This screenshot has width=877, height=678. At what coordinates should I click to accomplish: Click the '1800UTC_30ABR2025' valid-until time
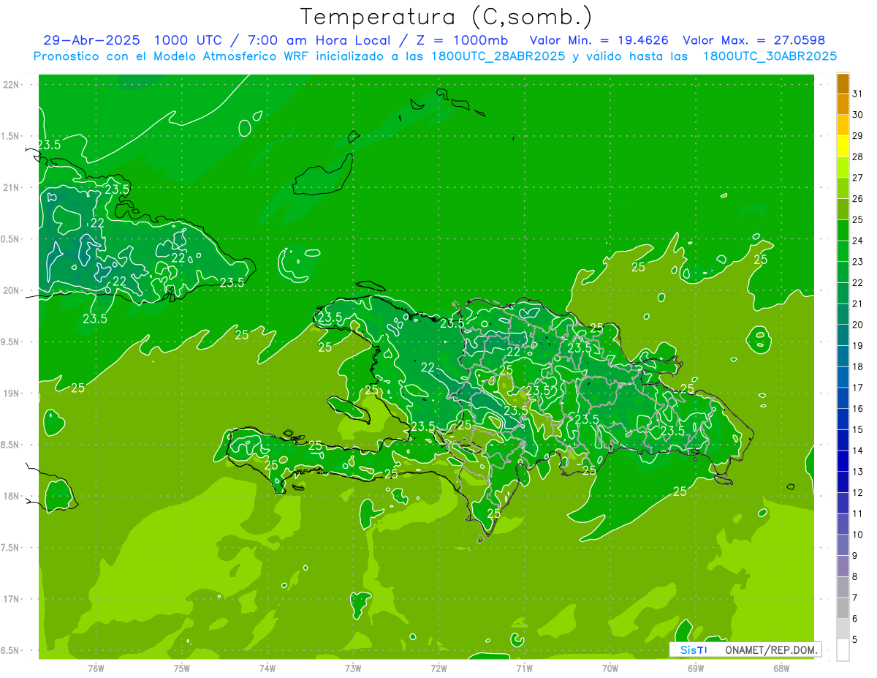[x=770, y=56]
